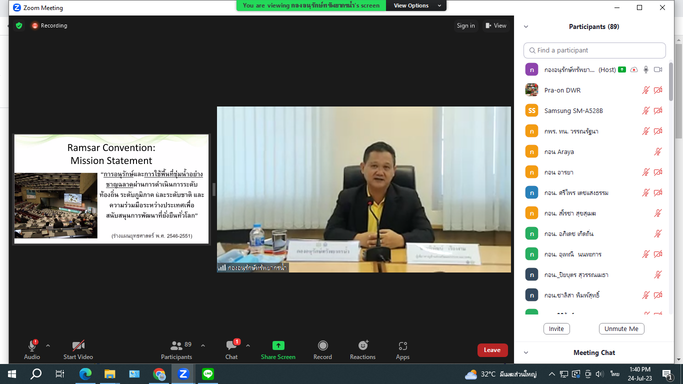The image size is (683, 384).
Task: Open the View Options dropdown
Action: point(417,5)
